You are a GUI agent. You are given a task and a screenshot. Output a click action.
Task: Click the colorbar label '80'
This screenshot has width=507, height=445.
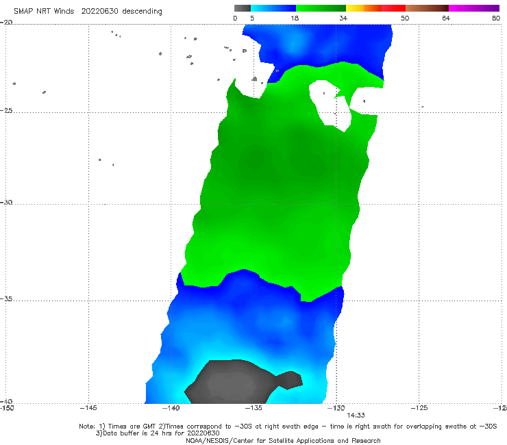496,18
